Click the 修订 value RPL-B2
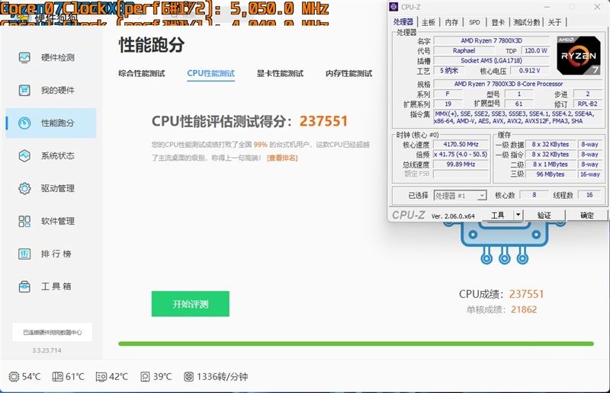The height and width of the screenshot is (393, 610). pyautogui.click(x=587, y=104)
